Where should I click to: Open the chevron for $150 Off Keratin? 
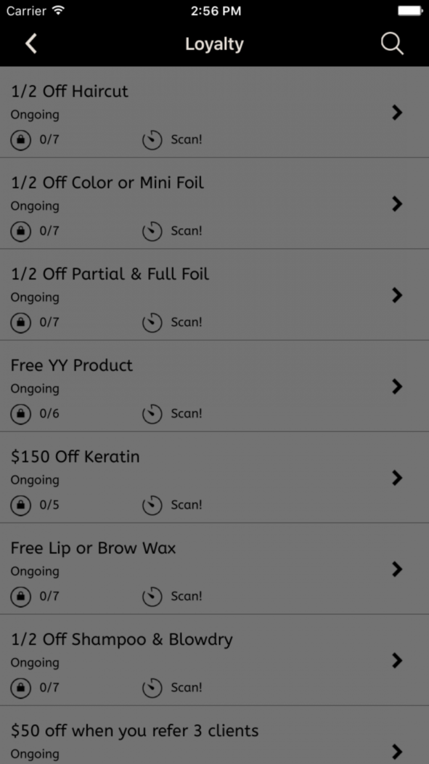(x=397, y=478)
